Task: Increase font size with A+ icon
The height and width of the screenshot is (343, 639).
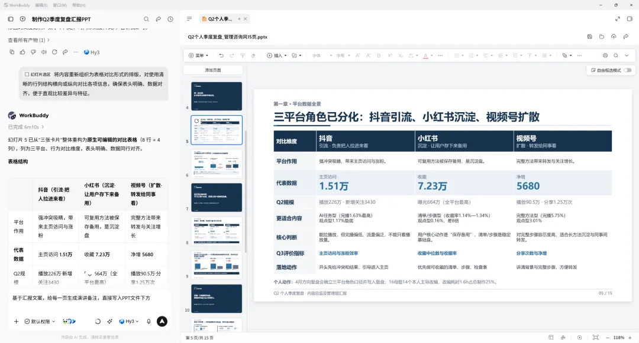Action: pyautogui.click(x=358, y=55)
